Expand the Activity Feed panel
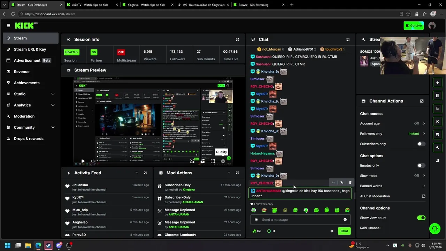Image resolution: width=446 pixels, height=251 pixels. pyautogui.click(x=145, y=173)
